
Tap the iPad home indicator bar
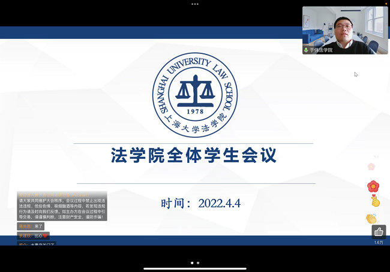coord(195,268)
